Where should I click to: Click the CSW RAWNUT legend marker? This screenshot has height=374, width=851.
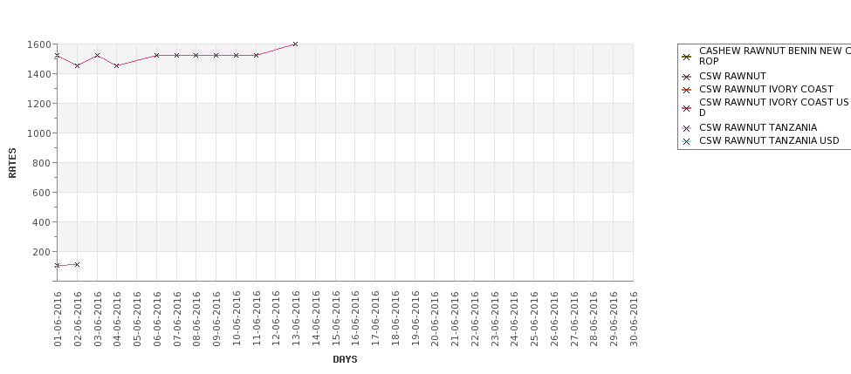[x=687, y=77]
